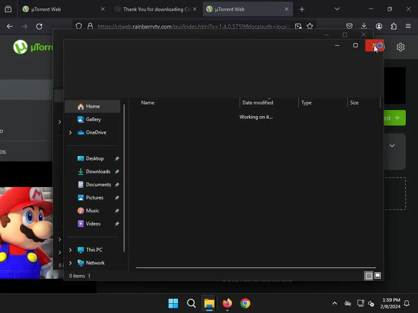418x313 pixels.
Task: Open a new browser tab
Action: click(302, 9)
